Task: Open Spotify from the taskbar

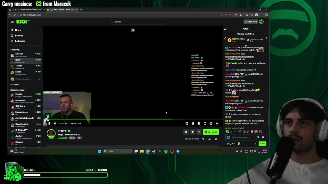Action: coord(166,151)
